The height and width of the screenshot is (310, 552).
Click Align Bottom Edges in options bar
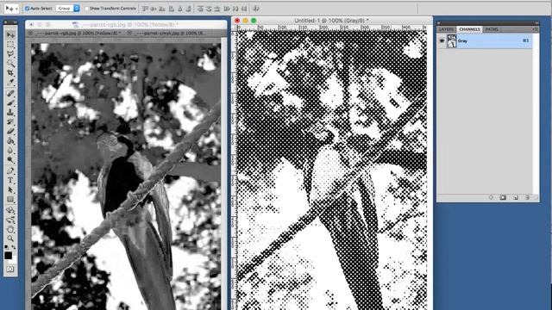pyautogui.click(x=162, y=9)
